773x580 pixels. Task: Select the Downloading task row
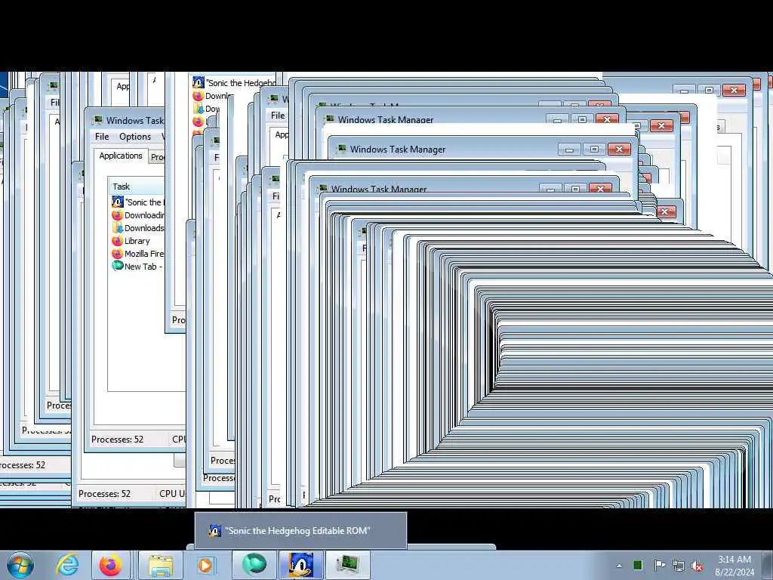tap(137, 215)
